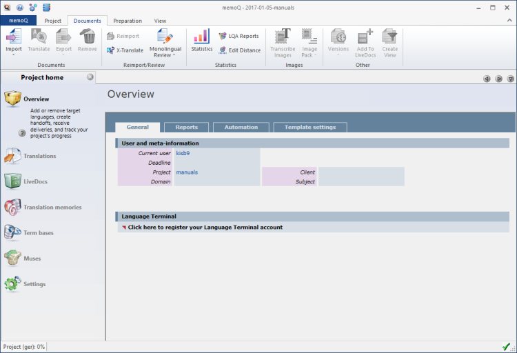Click the Import documents icon
This screenshot has width=517, height=353.
coord(14,37)
